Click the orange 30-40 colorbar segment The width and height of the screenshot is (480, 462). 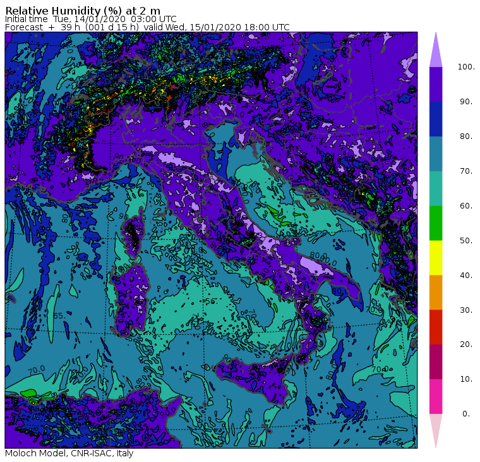[436, 293]
